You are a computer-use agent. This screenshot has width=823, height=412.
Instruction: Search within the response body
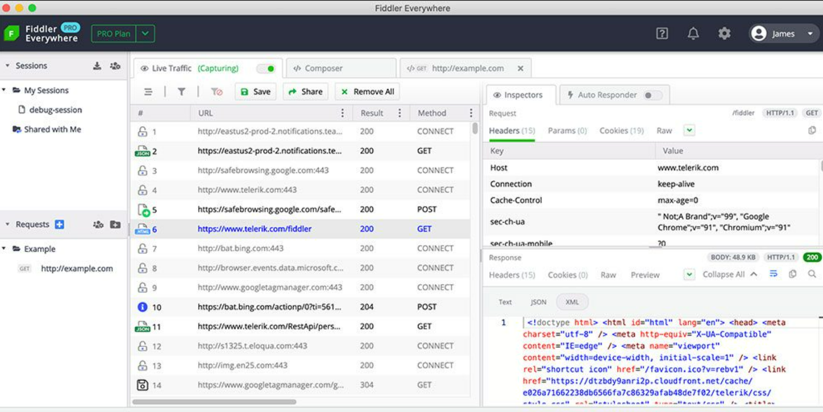(x=812, y=274)
